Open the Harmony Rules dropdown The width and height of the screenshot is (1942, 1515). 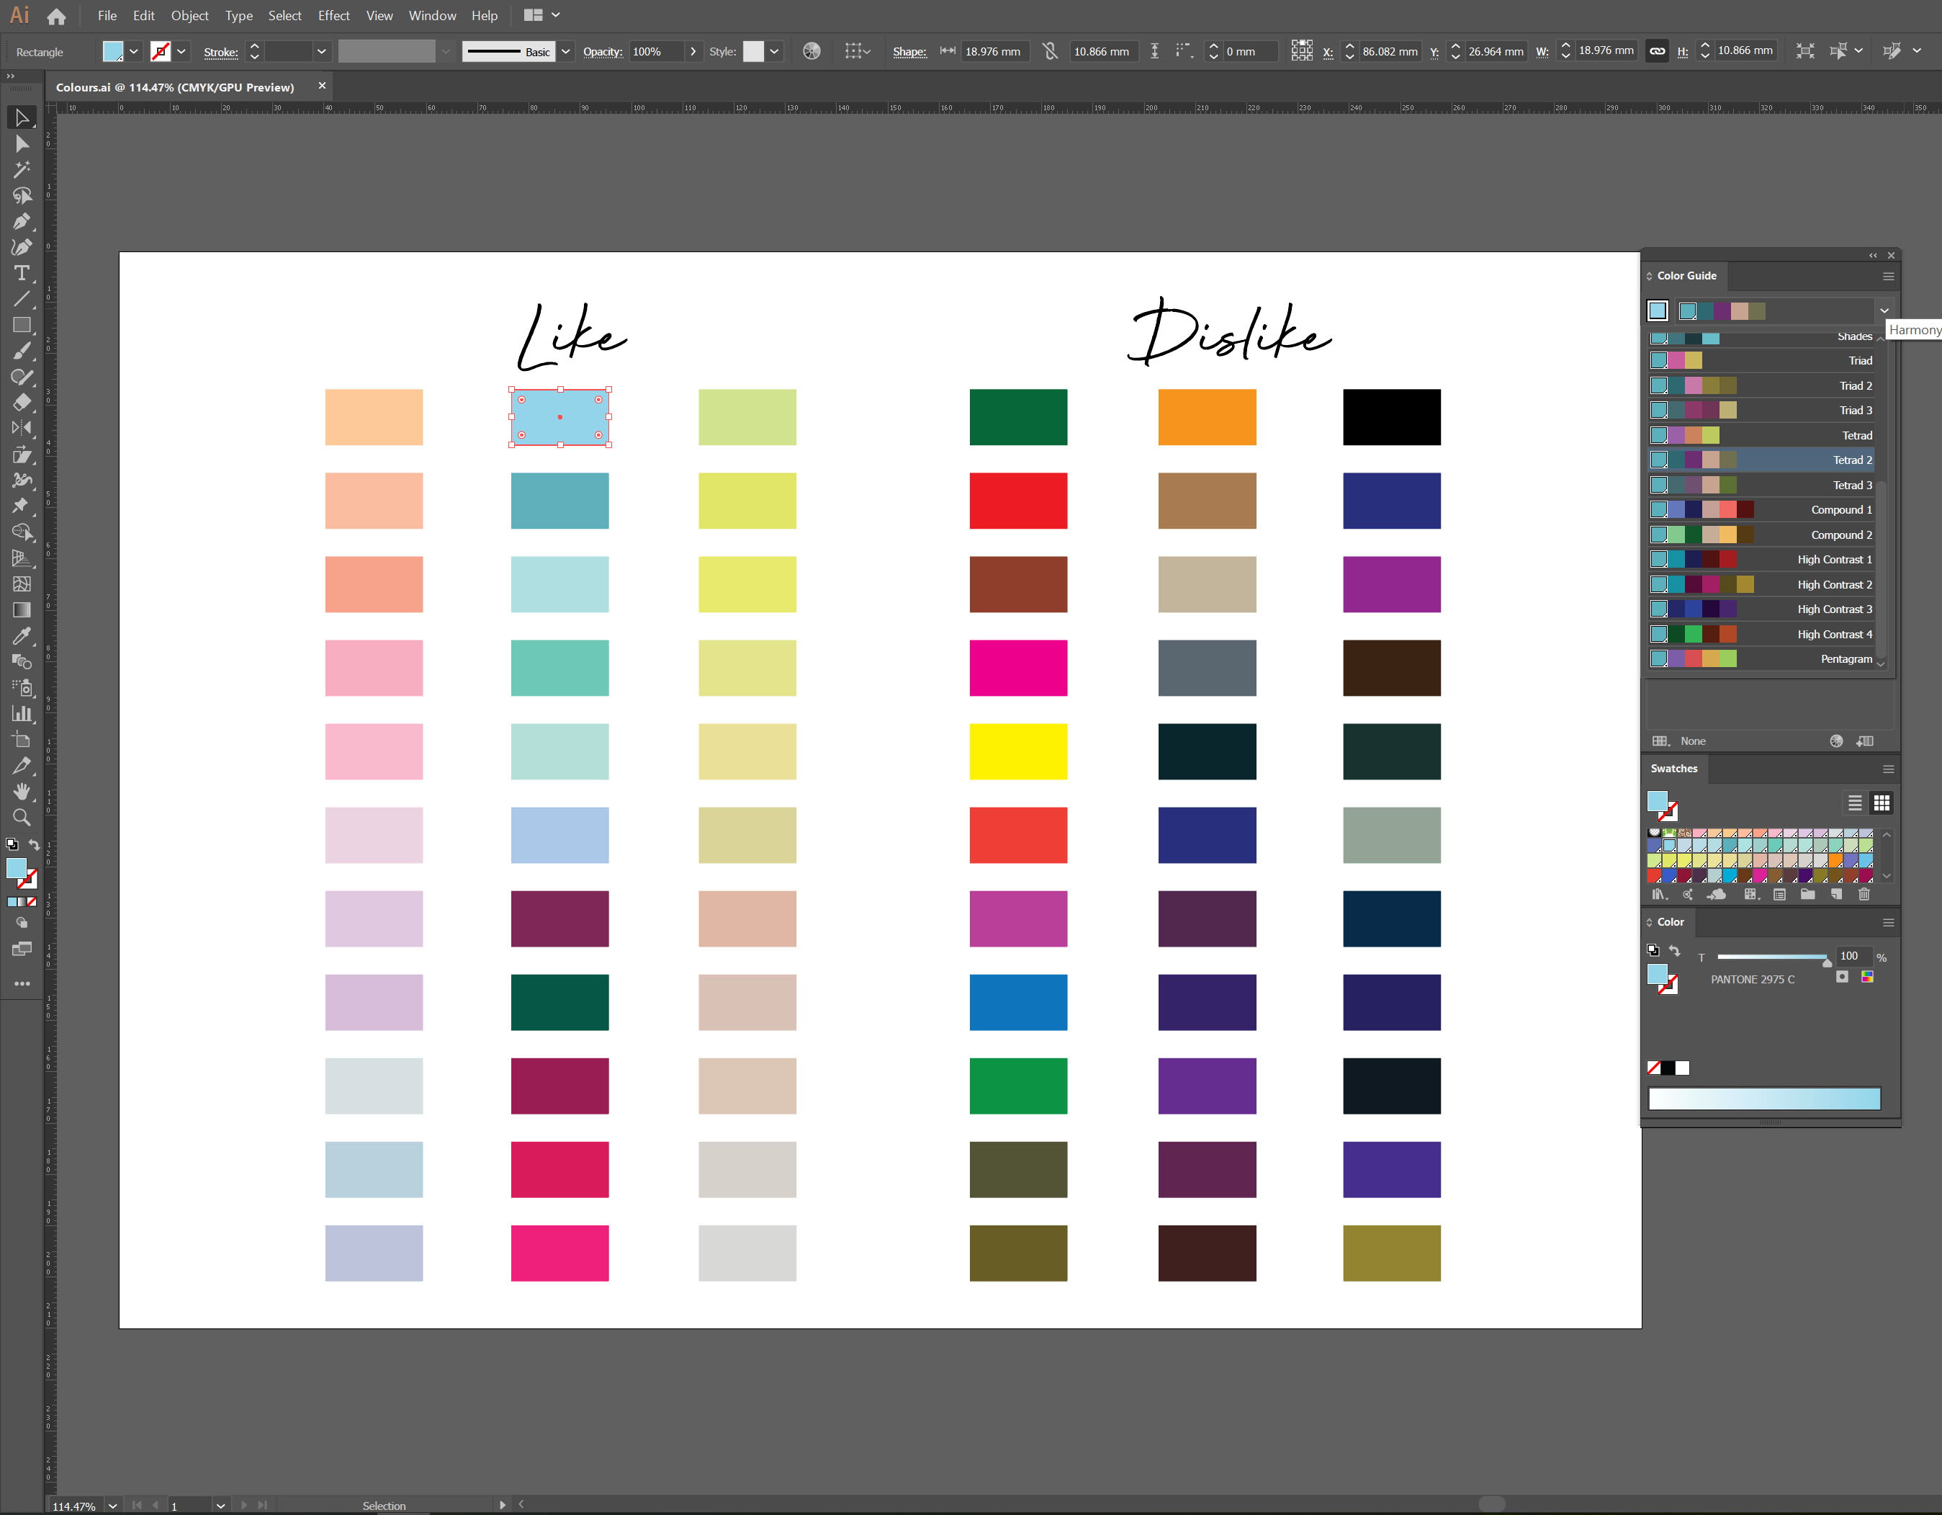1883,311
